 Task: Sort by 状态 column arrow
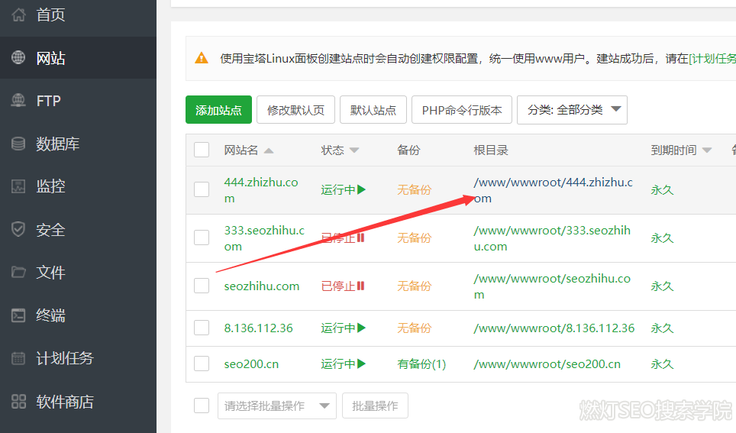point(354,150)
